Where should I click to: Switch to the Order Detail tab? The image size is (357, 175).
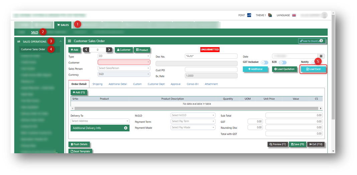[x=79, y=84]
